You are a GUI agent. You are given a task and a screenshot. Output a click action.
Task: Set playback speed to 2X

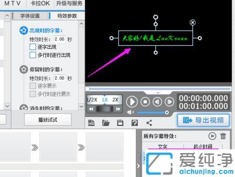pos(115,100)
